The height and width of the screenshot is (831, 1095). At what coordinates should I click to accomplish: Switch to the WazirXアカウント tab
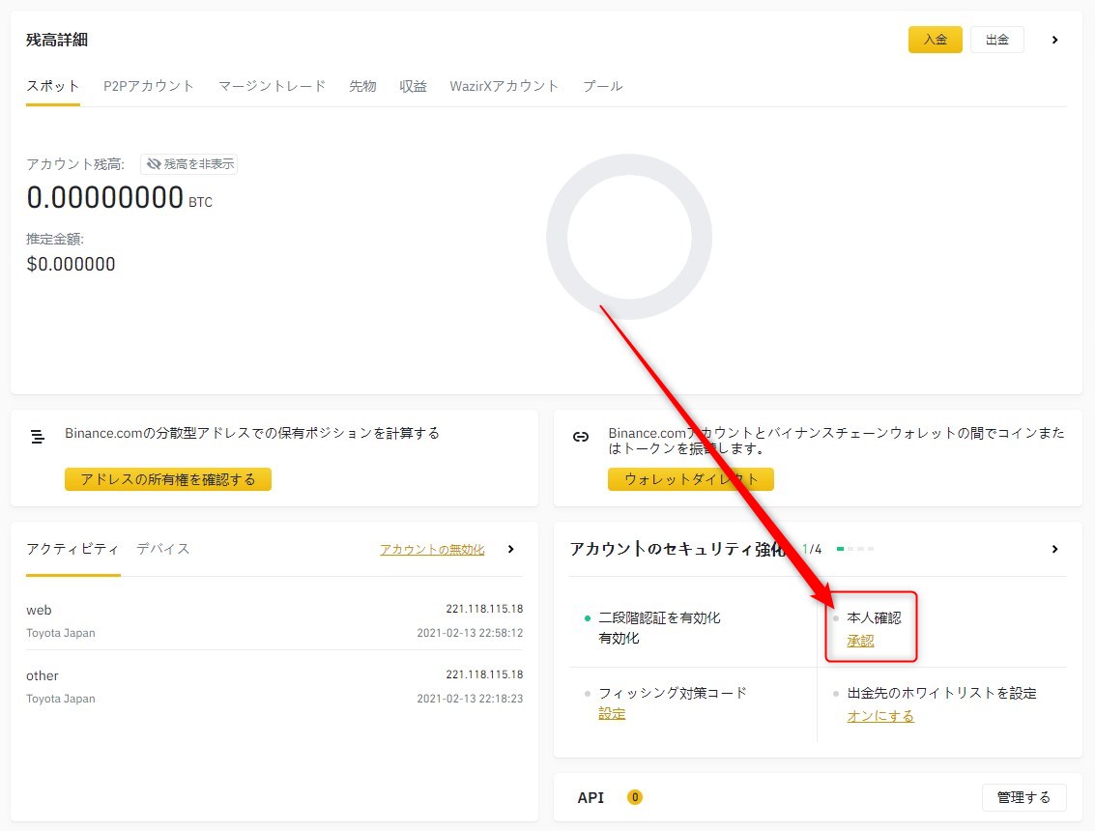click(x=504, y=86)
